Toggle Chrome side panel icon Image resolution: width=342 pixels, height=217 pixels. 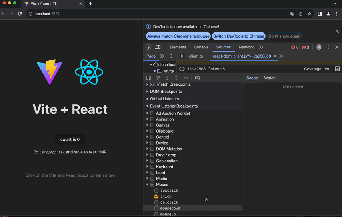pyautogui.click(x=320, y=14)
